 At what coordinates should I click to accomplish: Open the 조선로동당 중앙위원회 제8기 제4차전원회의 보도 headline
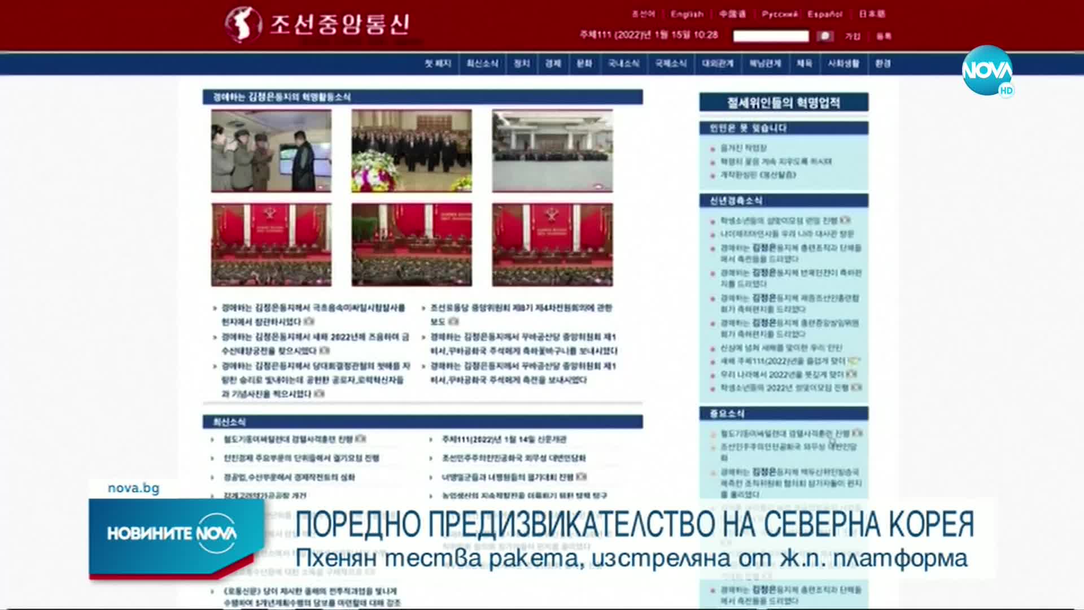point(521,315)
